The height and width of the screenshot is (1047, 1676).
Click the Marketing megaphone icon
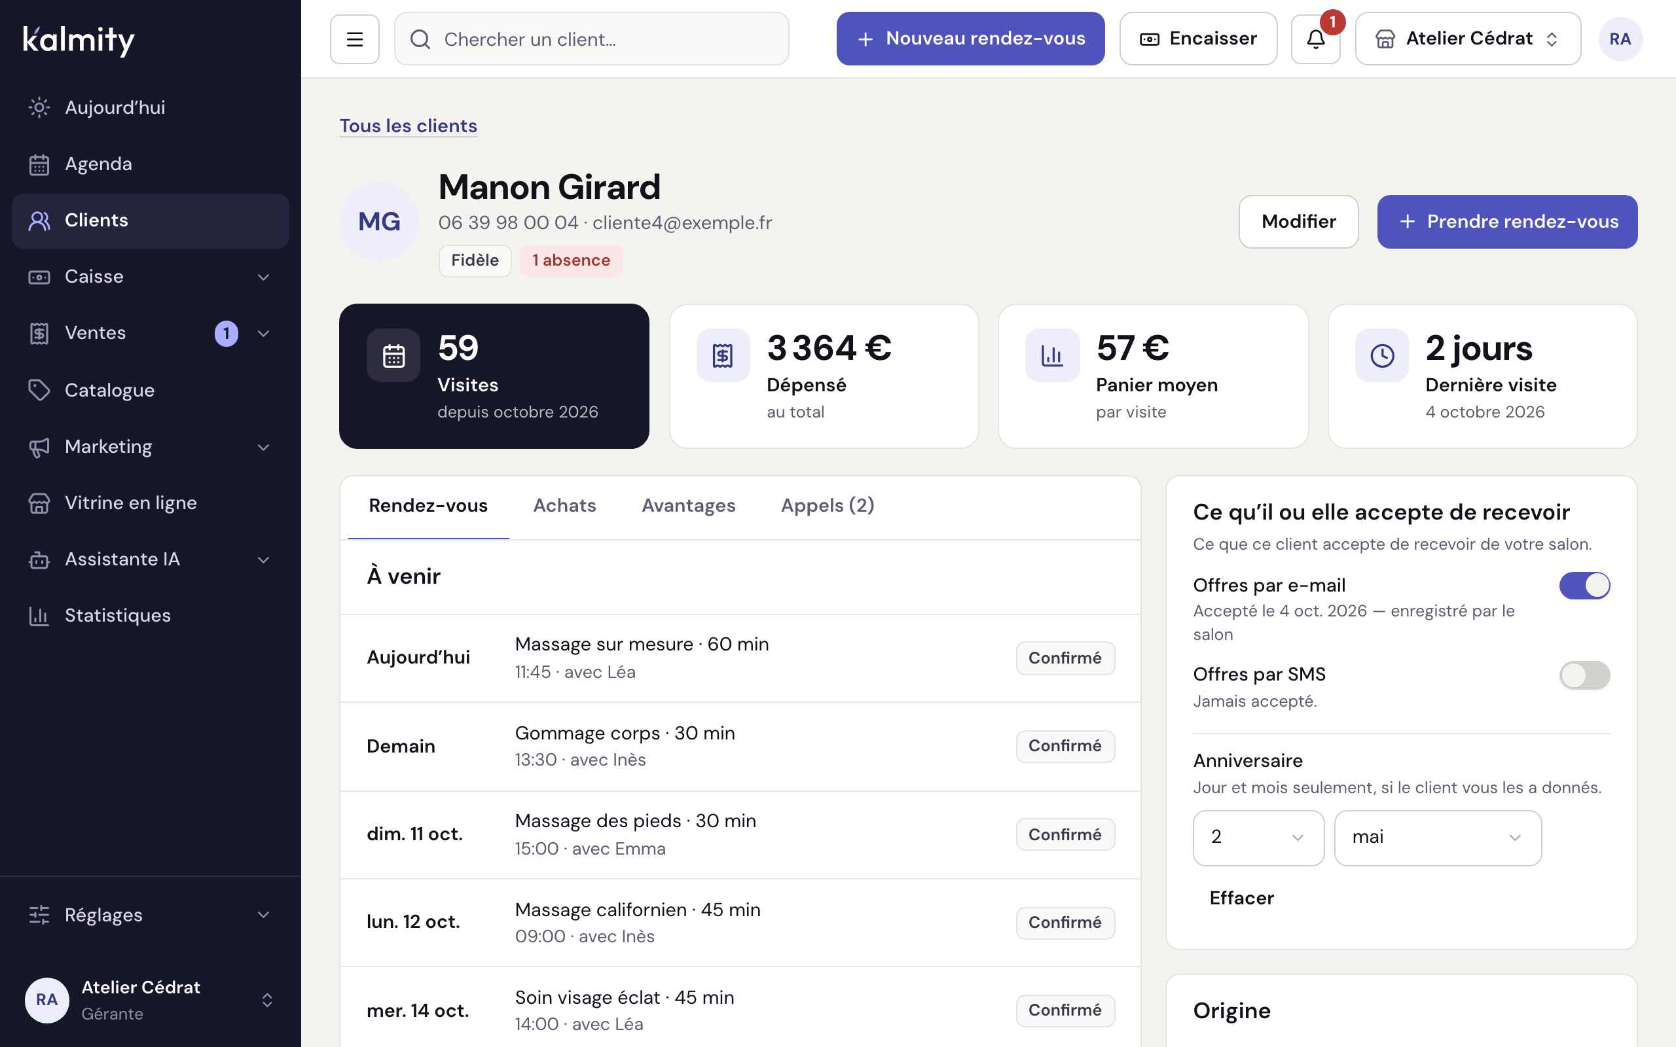[x=39, y=447]
